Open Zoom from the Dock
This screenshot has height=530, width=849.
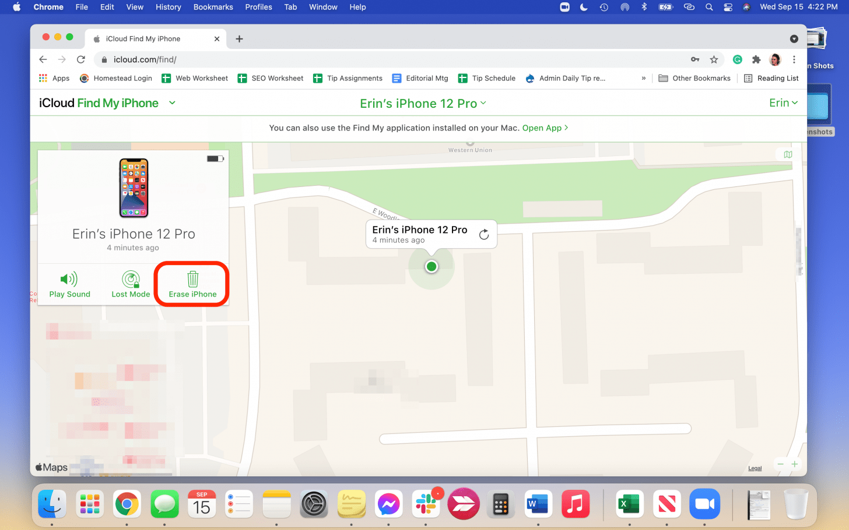click(704, 504)
